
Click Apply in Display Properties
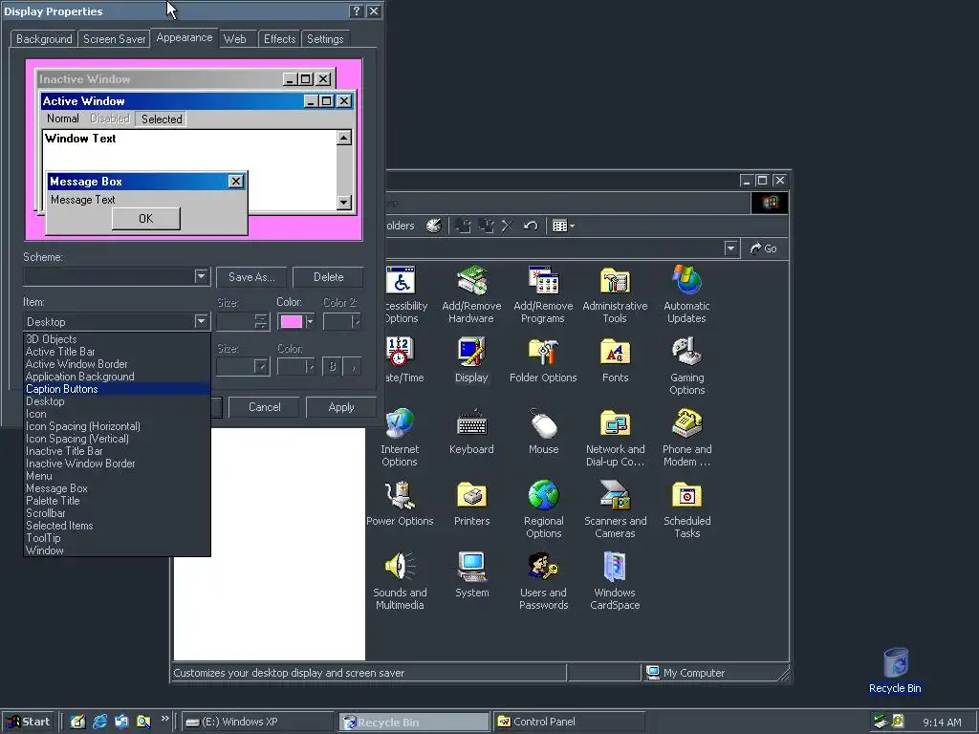point(341,407)
